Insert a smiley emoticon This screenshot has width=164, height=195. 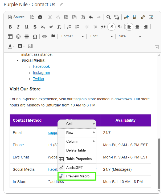18,37
